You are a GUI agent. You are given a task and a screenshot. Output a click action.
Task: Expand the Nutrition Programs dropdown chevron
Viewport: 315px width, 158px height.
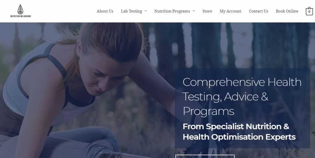pos(194,11)
